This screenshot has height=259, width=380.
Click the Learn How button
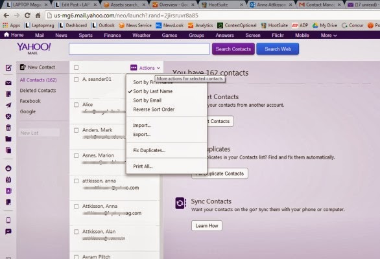tap(207, 225)
